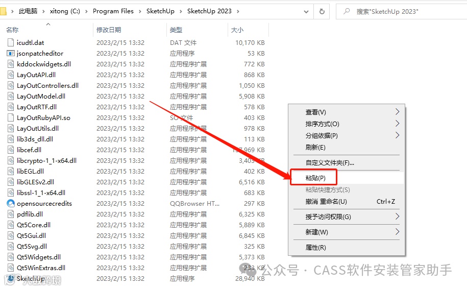467x289 pixels.
Task: Expand the chevron after SketchUp 2023 breadcrumb
Action: coord(238,11)
